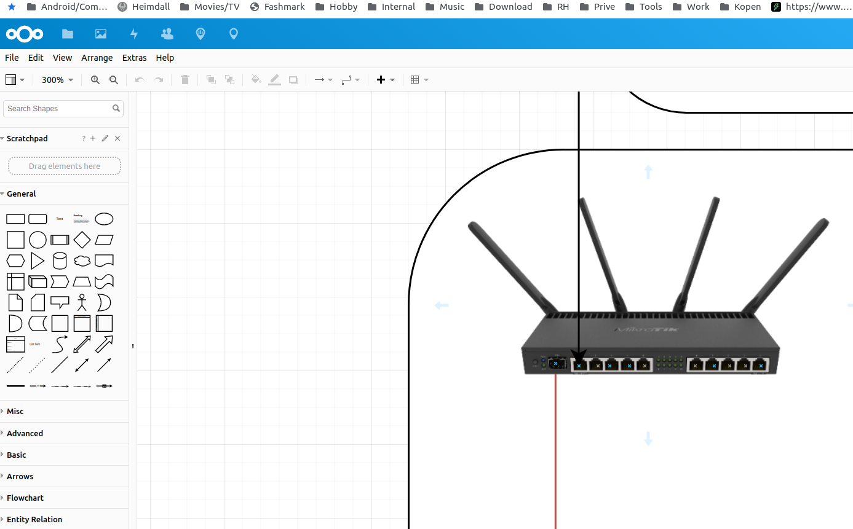The image size is (853, 529).
Task: Open the Nextcloud Activity lightning icon
Action: click(134, 34)
